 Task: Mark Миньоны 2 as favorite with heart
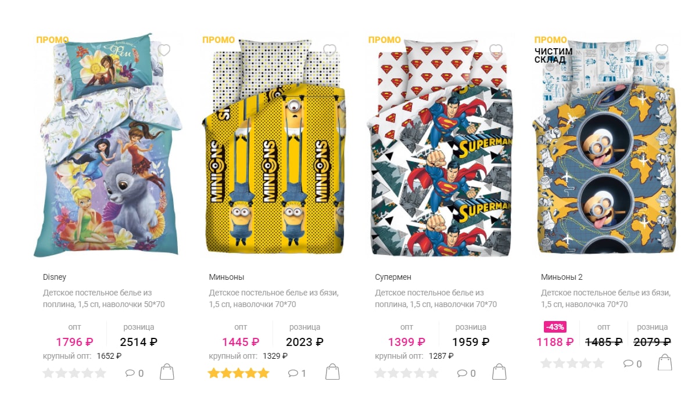tap(661, 51)
